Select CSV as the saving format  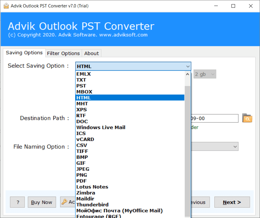pyautogui.click(x=82, y=145)
